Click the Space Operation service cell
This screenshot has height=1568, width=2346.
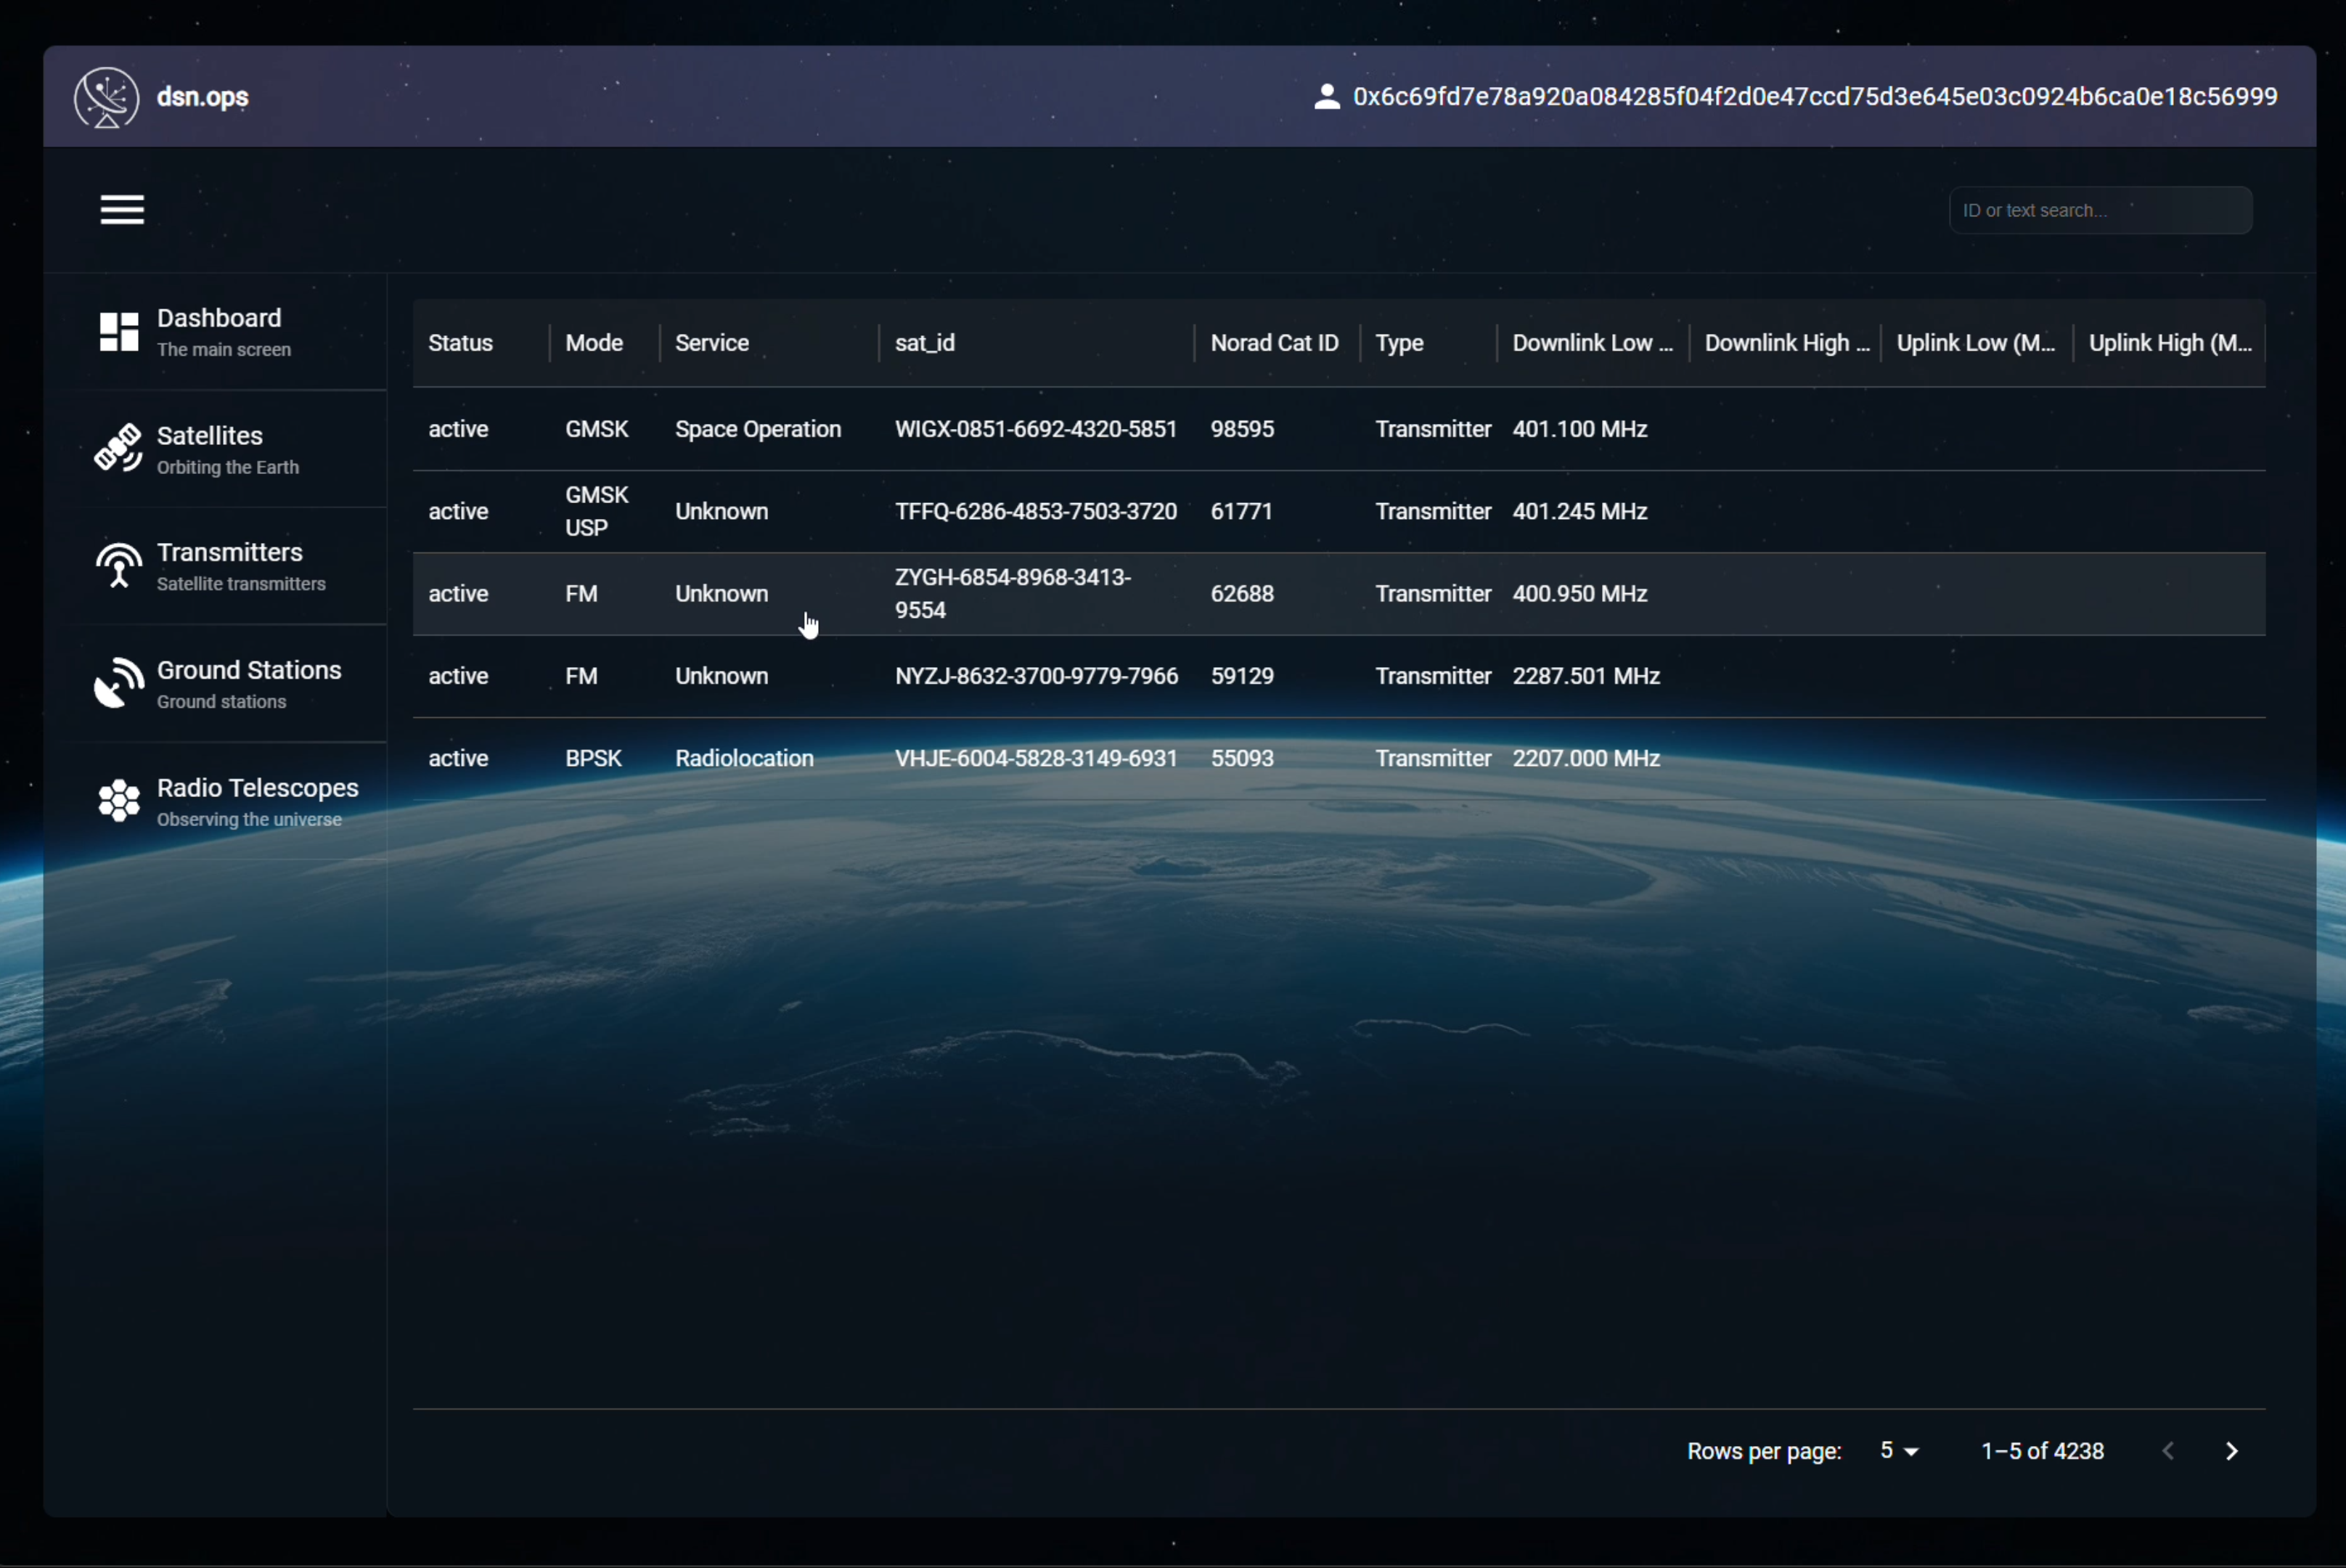pos(758,429)
